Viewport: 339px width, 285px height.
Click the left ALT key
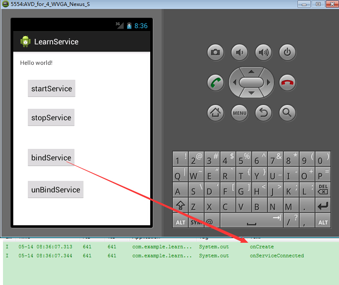click(x=181, y=221)
